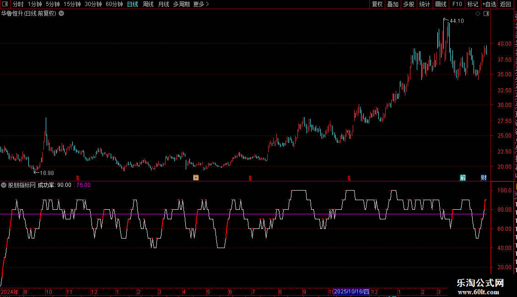517x297 pixels.
Task: Open the 画线 drawing tools
Action: 441,4
